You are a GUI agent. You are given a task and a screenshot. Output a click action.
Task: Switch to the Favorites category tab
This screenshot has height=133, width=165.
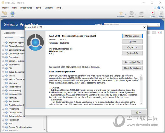point(9,38)
